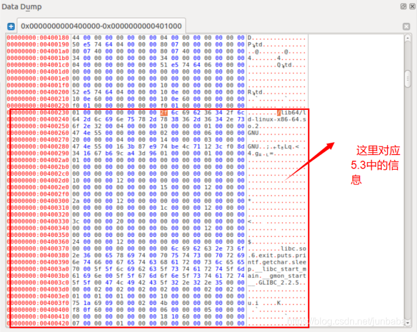Click ASCII text 'o.2' on row 00400250
This screenshot has width=417, height=332.
coord(253,126)
